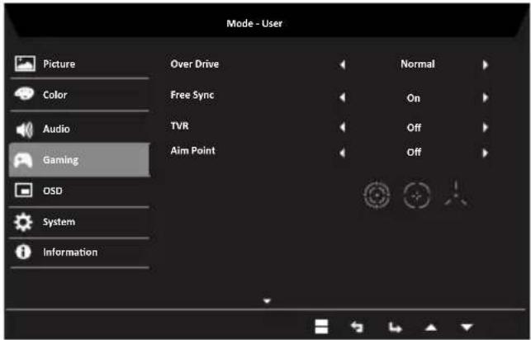This screenshot has height=340, width=531.
Task: Select the third three-pronged aim point crosshair
Action: coord(456,194)
